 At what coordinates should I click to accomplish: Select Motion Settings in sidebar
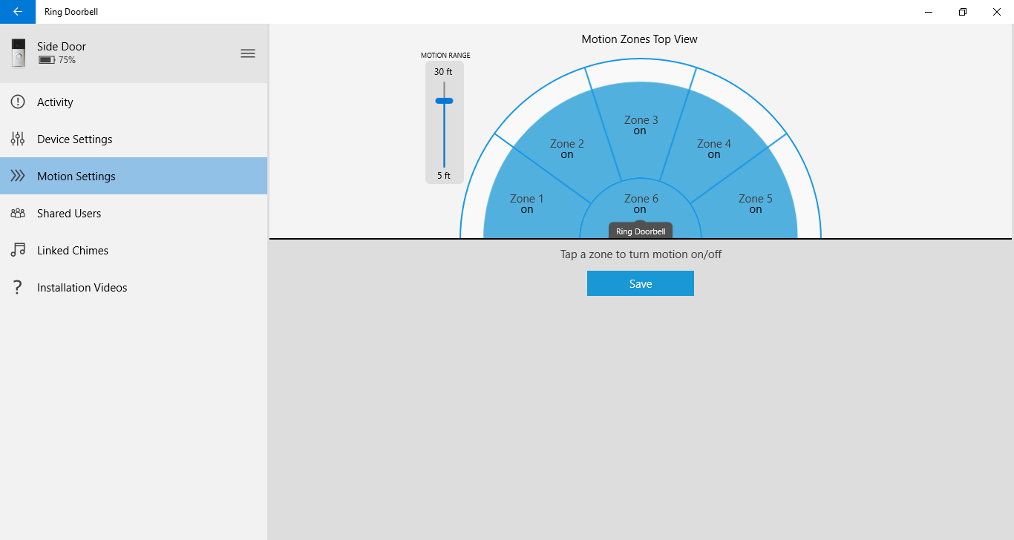click(134, 176)
